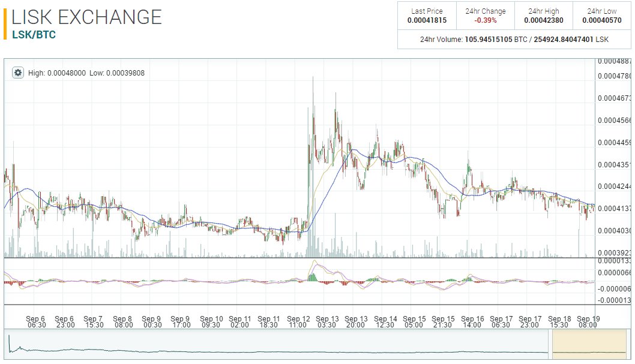Click the Sep 12 11:00 time label
The width and height of the screenshot is (635, 364).
tap(298, 322)
